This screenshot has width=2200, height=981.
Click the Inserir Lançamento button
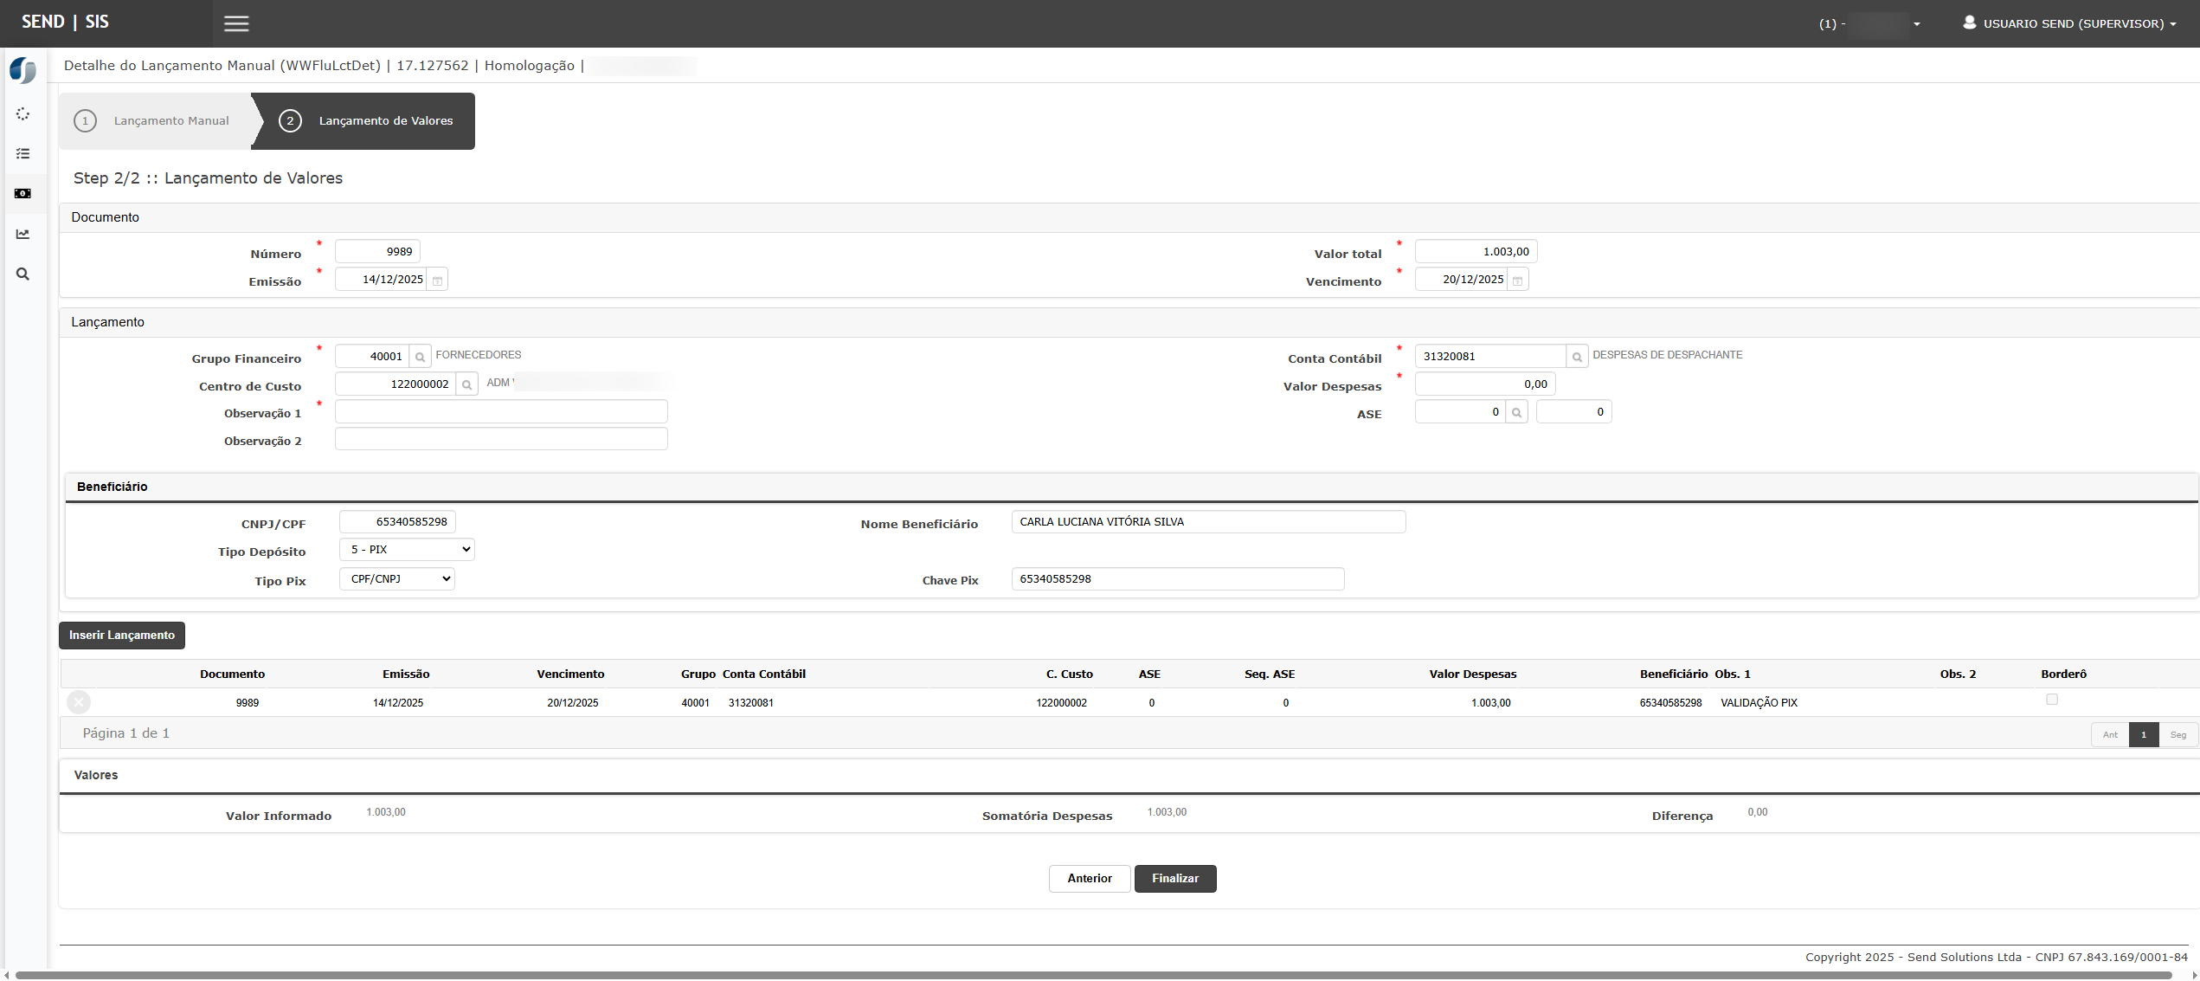click(122, 636)
